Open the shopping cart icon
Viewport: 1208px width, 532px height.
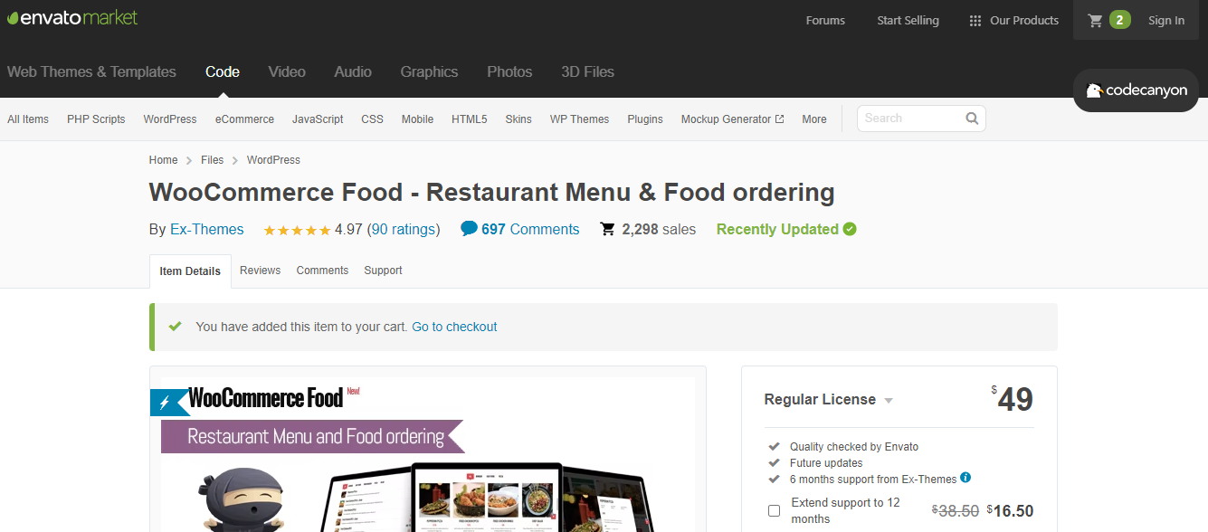1095,20
